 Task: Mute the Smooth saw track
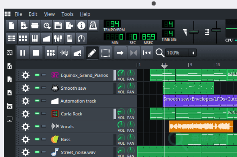37,88
